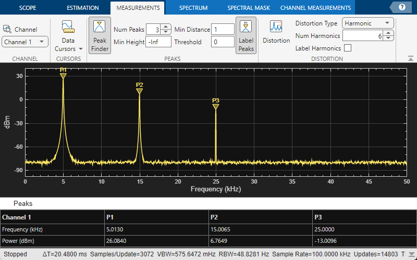This screenshot has height=260, width=417.
Task: Increase the Num Peaks value
Action: coord(166,27)
